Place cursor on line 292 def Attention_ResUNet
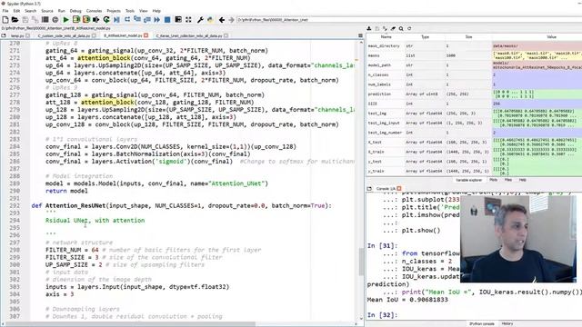This screenshot has width=582, height=327. tap(181, 206)
